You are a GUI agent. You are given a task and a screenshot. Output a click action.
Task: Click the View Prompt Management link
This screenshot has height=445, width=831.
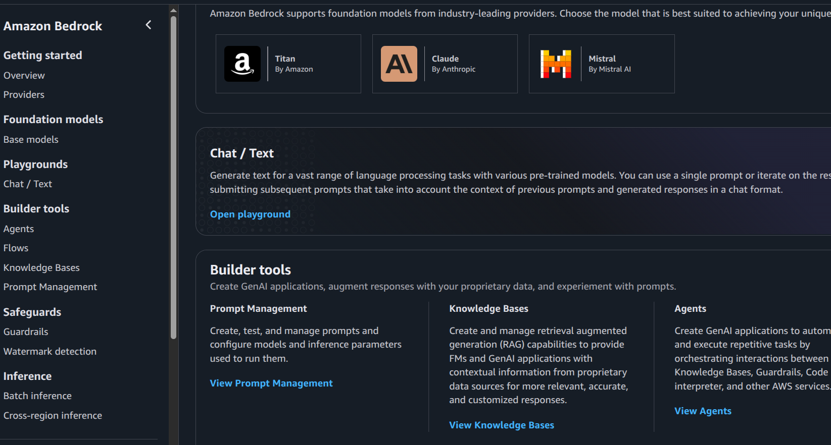coord(271,383)
